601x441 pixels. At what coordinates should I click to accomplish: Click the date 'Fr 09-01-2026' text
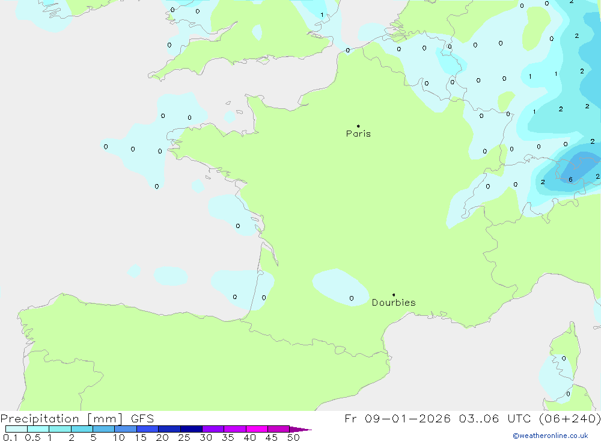397,419
